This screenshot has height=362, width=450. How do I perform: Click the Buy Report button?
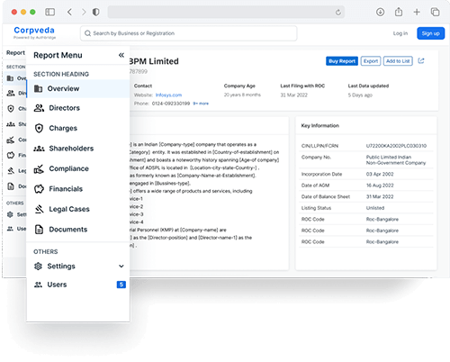click(342, 61)
